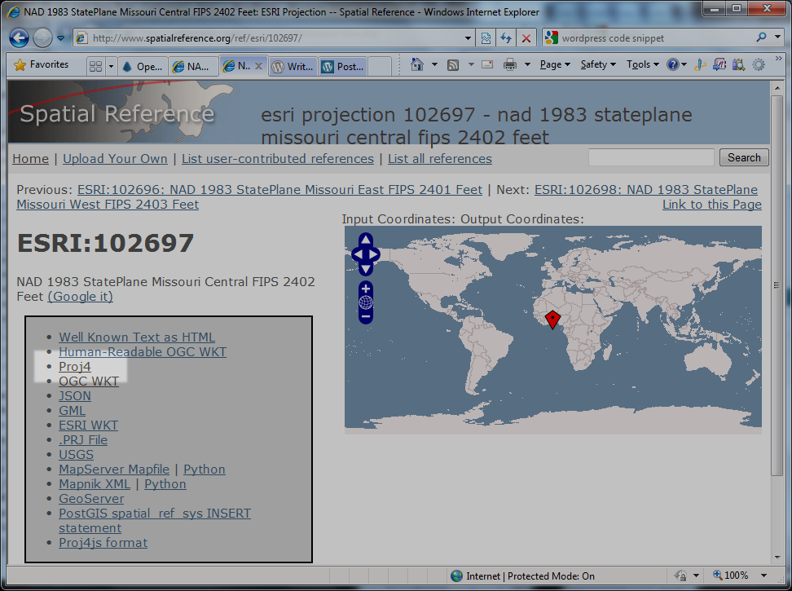Toggle Compatibility View next to the address bar
This screenshot has height=591, width=792.
pos(486,37)
